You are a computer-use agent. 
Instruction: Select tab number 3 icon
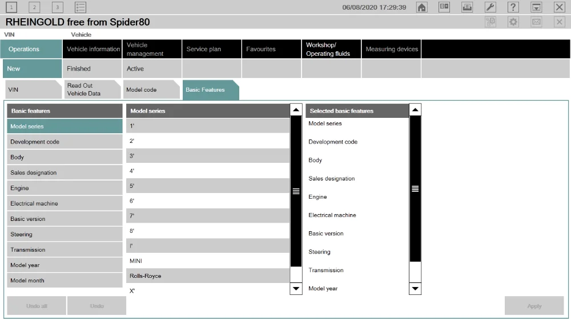click(57, 7)
